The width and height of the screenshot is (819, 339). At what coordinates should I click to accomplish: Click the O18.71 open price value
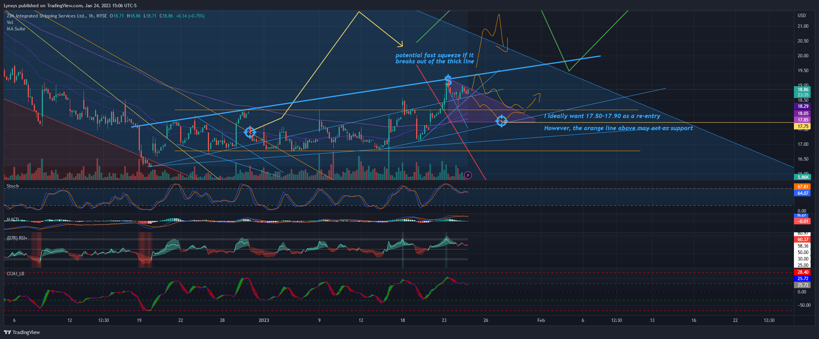point(117,16)
